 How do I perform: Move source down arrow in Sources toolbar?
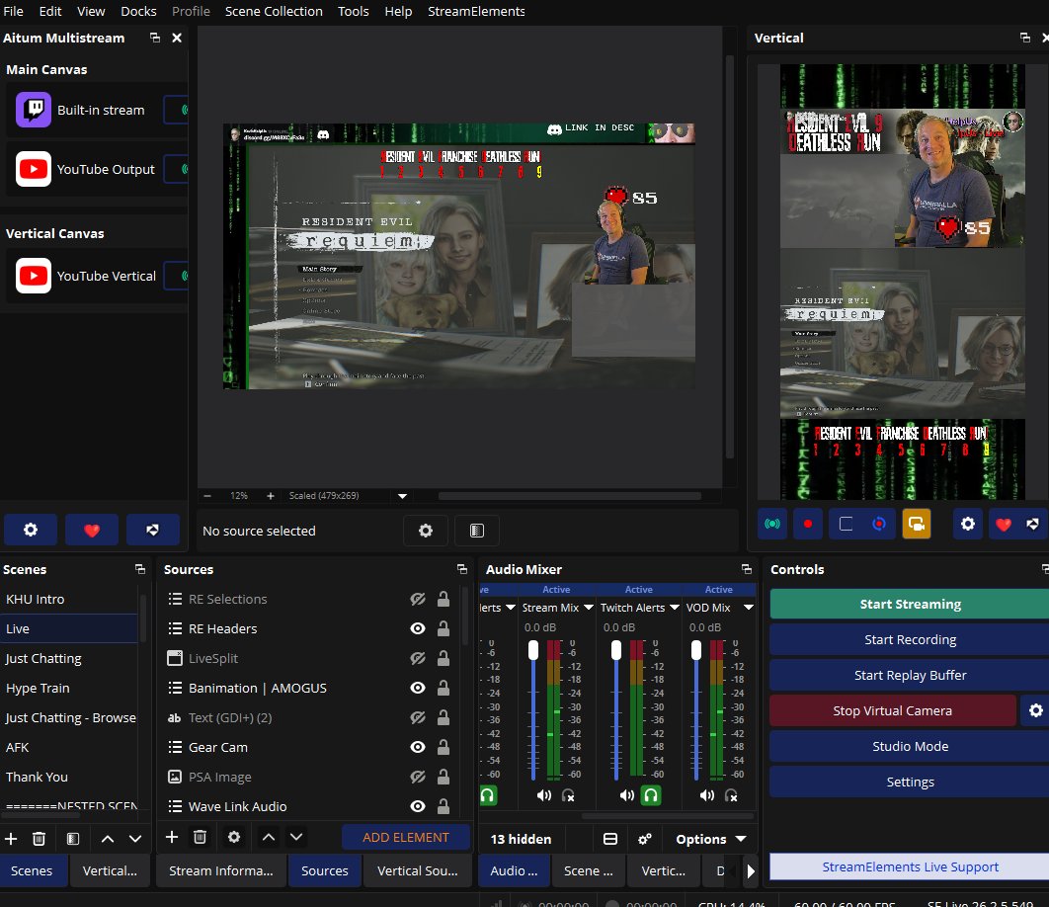pyautogui.click(x=296, y=837)
